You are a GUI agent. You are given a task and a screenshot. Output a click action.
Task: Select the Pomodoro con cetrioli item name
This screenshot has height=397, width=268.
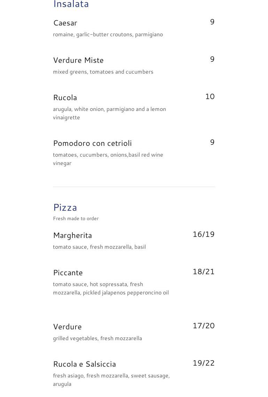click(x=92, y=143)
